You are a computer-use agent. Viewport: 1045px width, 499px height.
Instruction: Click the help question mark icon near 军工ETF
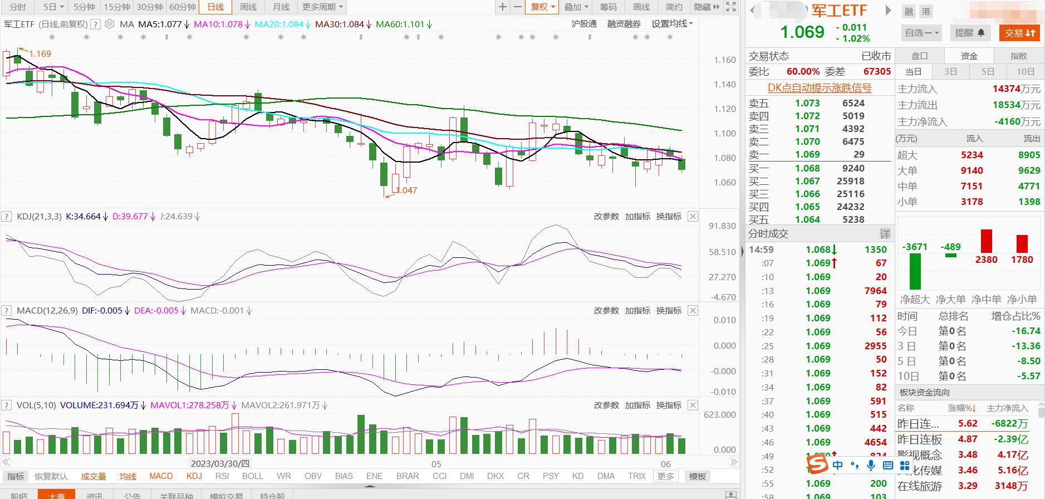click(x=95, y=24)
